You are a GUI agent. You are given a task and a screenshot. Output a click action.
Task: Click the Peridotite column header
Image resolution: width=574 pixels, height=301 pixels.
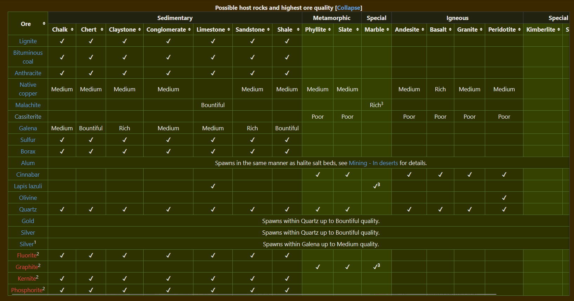[504, 30]
